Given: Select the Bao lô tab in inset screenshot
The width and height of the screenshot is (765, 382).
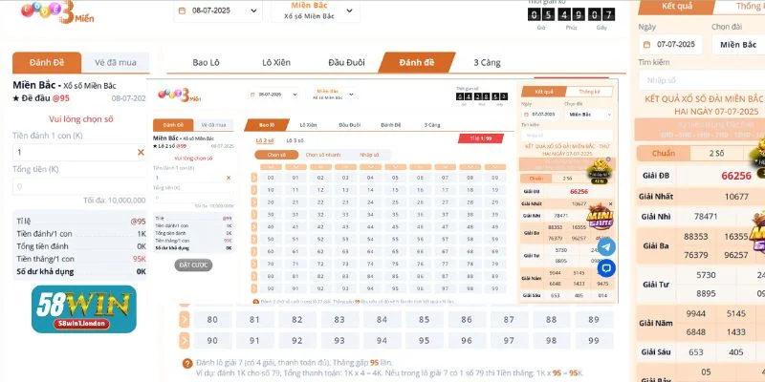Looking at the screenshot, I should pyautogui.click(x=267, y=125).
